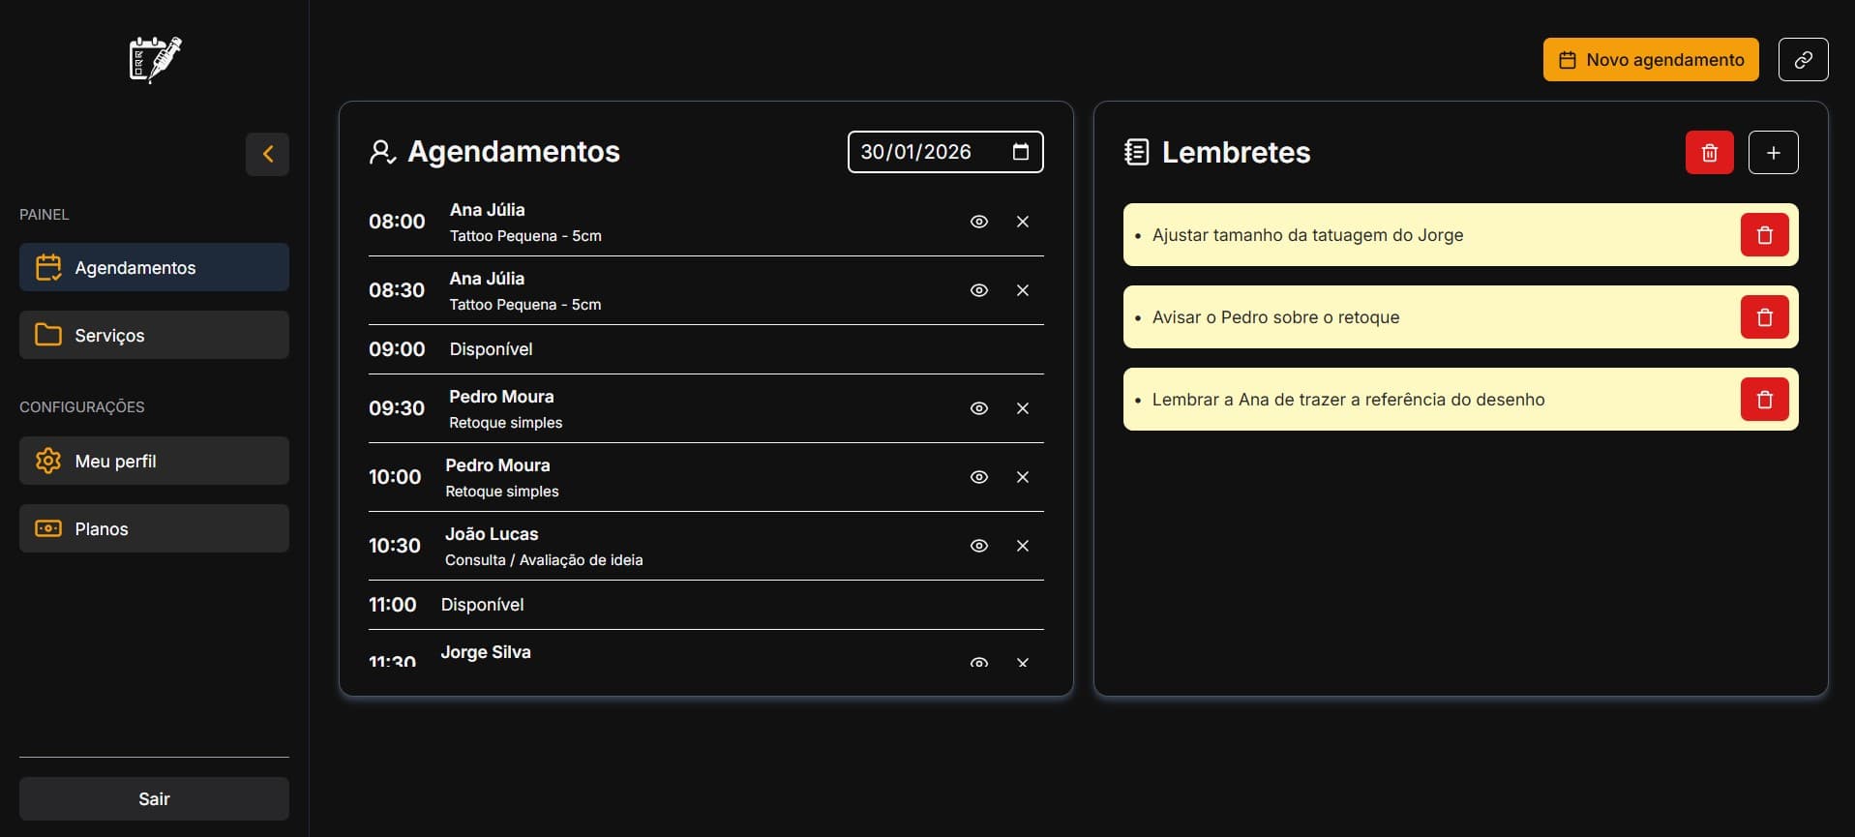Select the 11:00 Disponível slot
The width and height of the screenshot is (1855, 837).
pos(705,605)
